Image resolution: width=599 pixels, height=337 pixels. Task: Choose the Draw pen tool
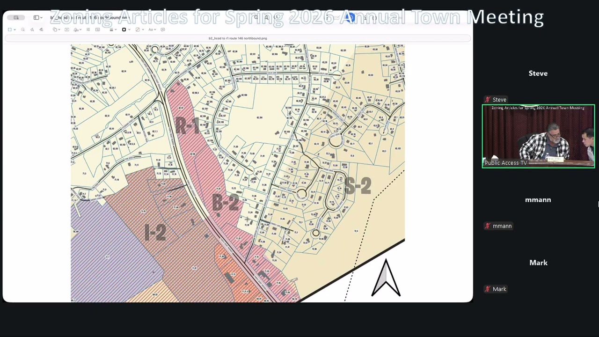(x=41, y=29)
